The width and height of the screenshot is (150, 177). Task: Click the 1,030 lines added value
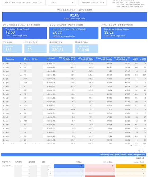tap(135, 94)
